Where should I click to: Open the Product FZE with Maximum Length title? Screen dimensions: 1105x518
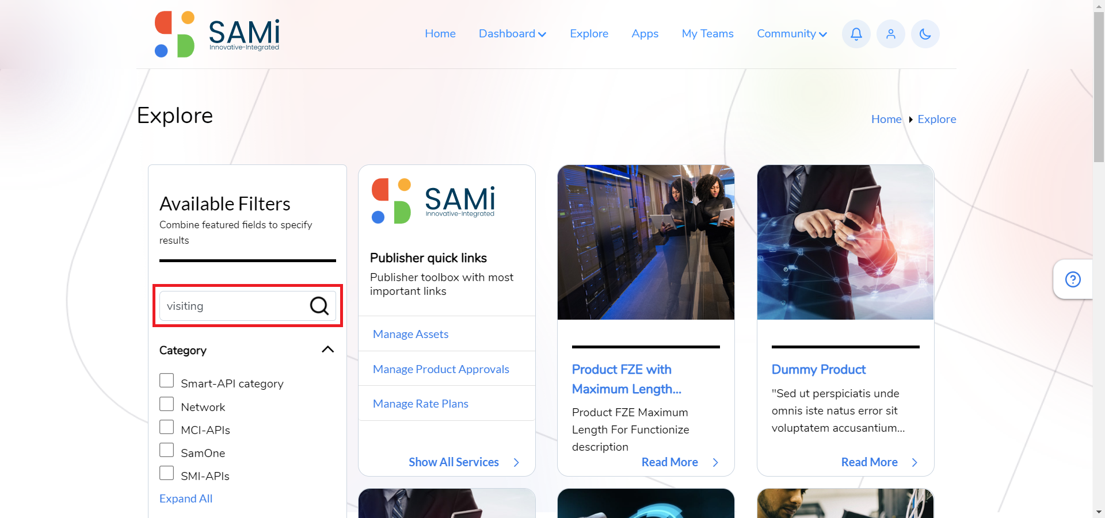627,379
